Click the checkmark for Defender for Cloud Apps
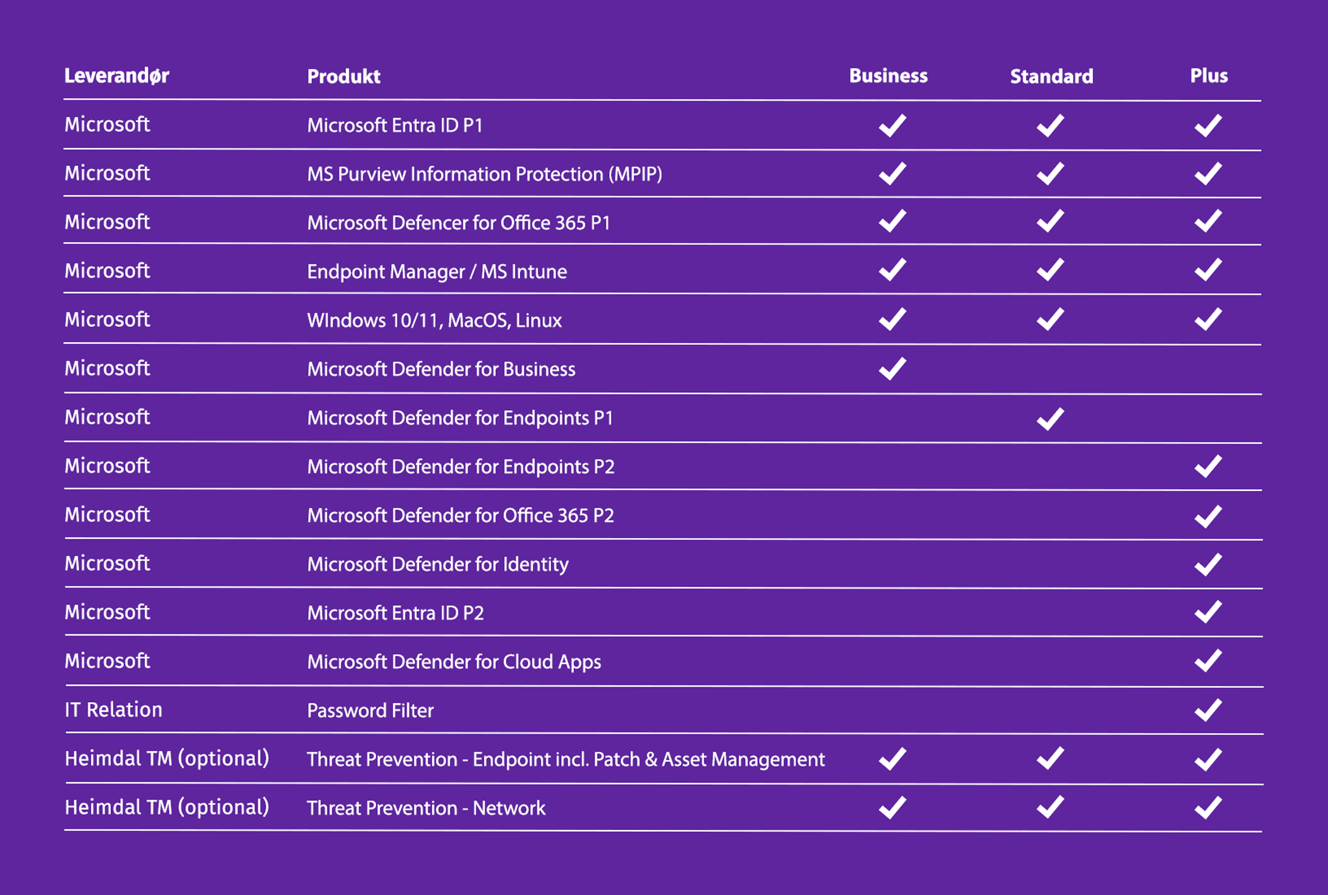Screen dimensions: 1328x895 1208,661
